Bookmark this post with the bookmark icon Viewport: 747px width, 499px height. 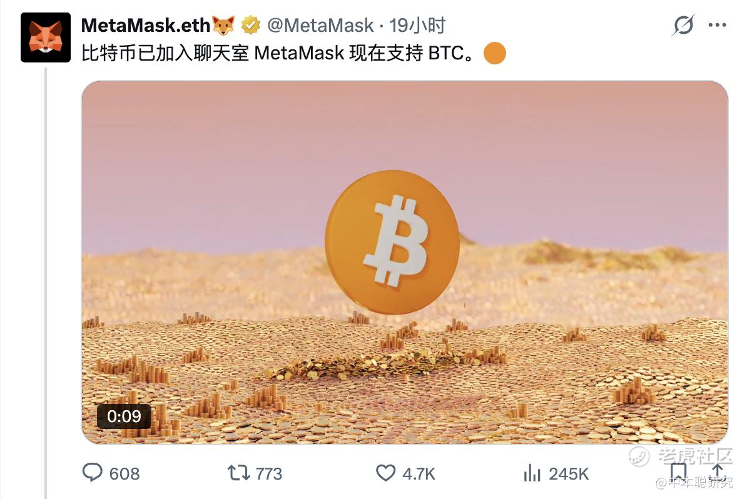click(x=678, y=472)
